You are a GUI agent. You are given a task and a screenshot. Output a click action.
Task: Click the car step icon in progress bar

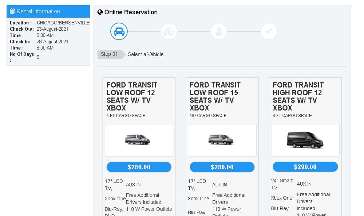point(119,32)
